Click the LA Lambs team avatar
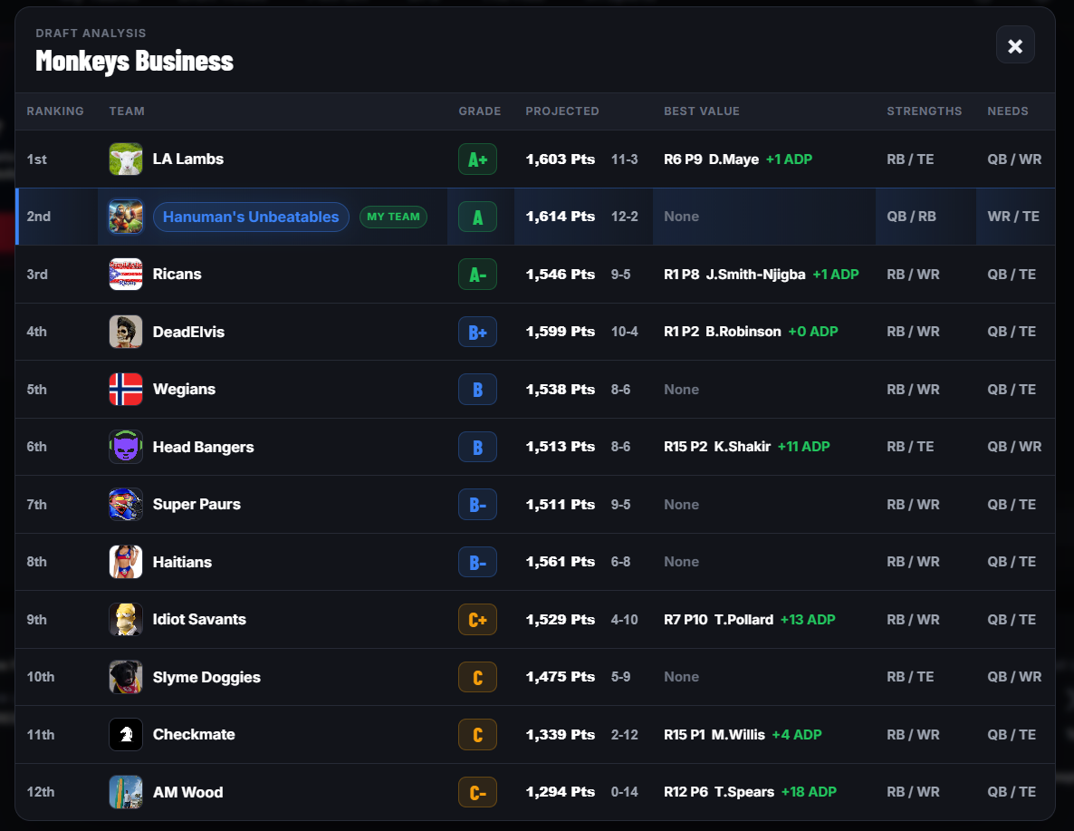This screenshot has width=1074, height=831. coord(126,159)
